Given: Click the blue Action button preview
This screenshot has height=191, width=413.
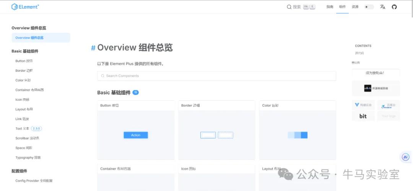Looking at the screenshot, I should click(136, 135).
